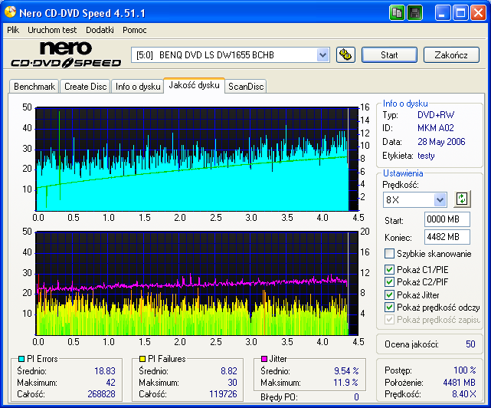The width and height of the screenshot is (491, 408).
Task: Click the copy screenshot icon in title bar
Action: pyautogui.click(x=397, y=13)
